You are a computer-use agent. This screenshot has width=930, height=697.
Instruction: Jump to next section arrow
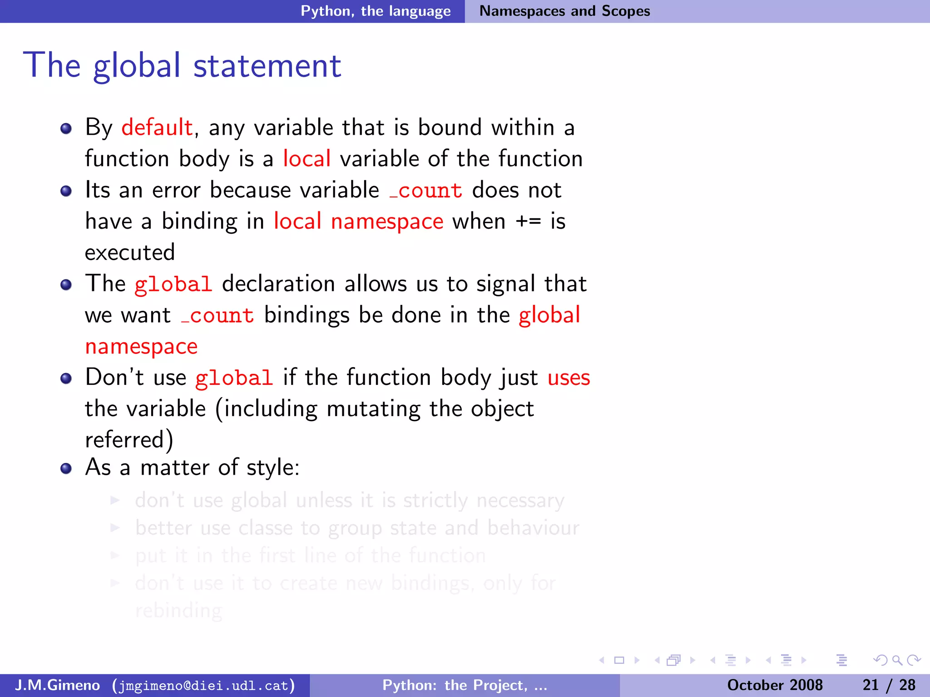click(x=804, y=660)
